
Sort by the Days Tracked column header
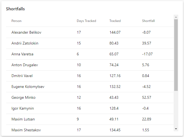pos(86,21)
